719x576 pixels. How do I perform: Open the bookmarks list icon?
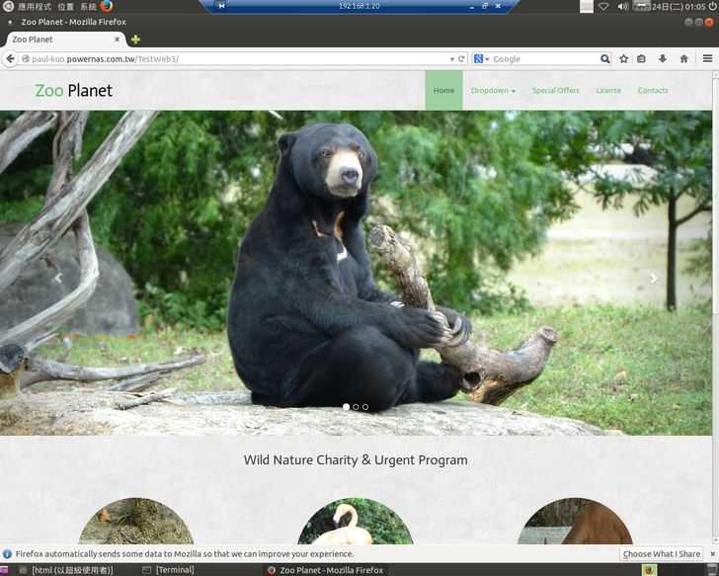[x=642, y=58]
